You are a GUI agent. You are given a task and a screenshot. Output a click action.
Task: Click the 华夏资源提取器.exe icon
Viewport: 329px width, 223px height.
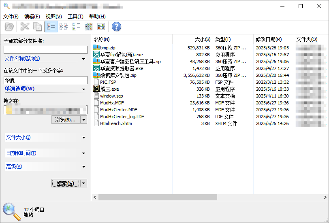click(96, 68)
